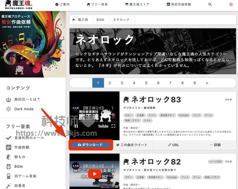The height and width of the screenshot is (189, 238).
Task: Open the ご案内 menu
Action: (62, 4)
